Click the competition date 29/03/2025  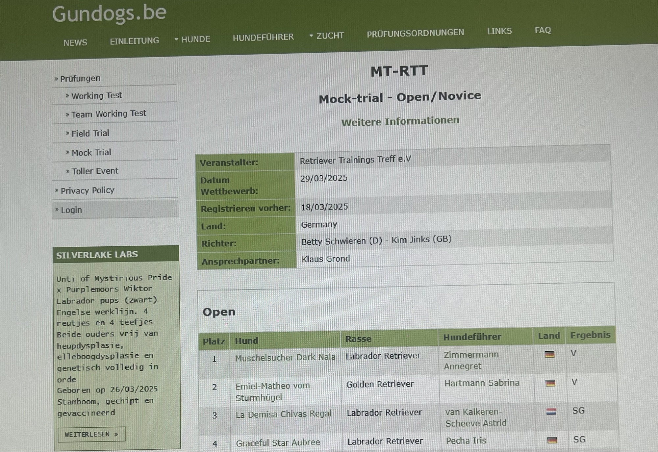click(x=324, y=178)
